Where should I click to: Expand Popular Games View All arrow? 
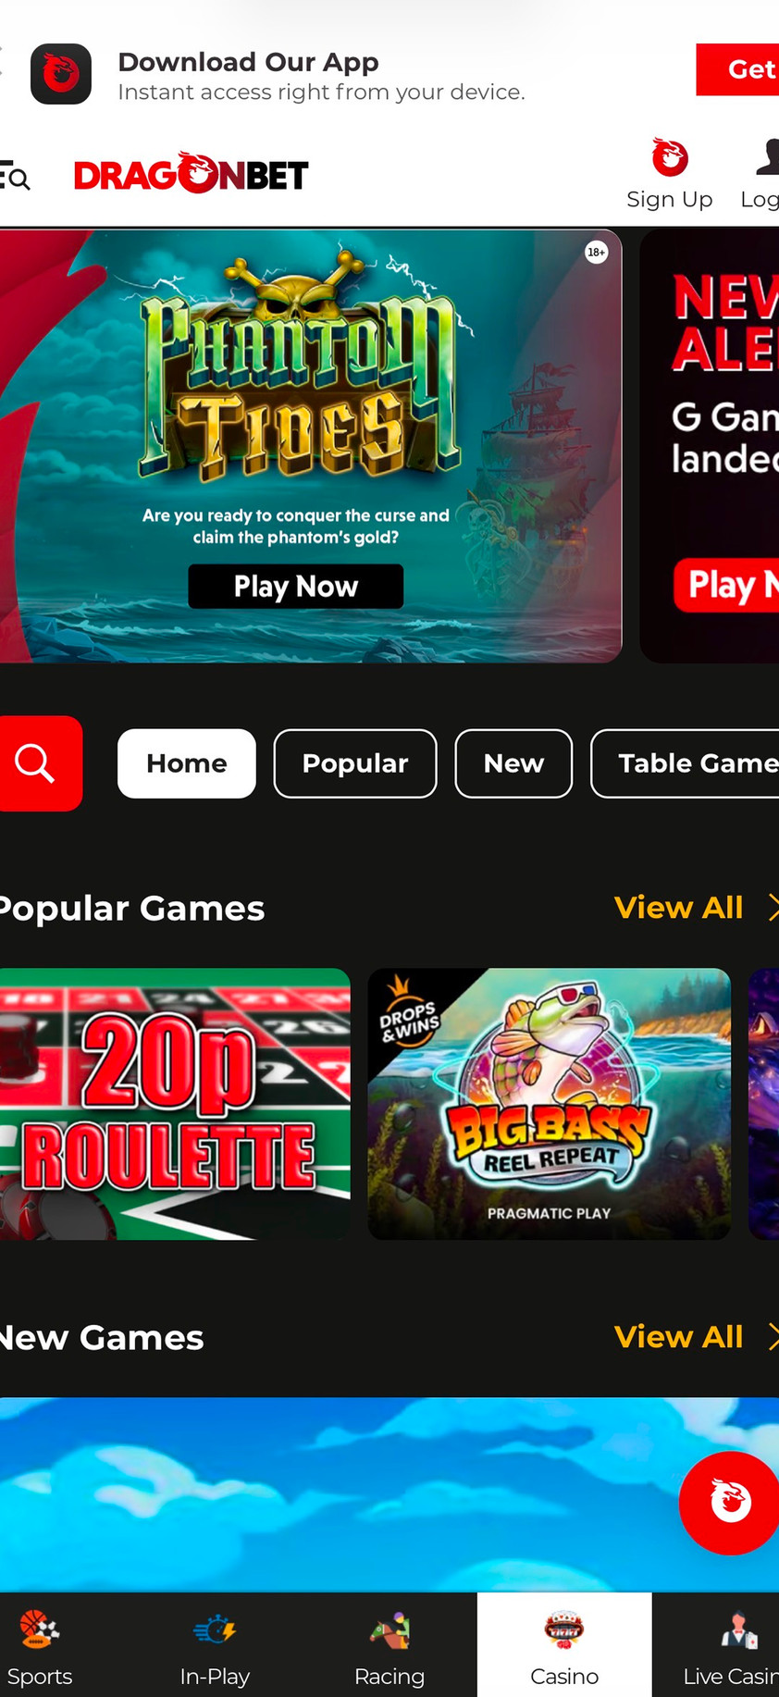point(773,908)
